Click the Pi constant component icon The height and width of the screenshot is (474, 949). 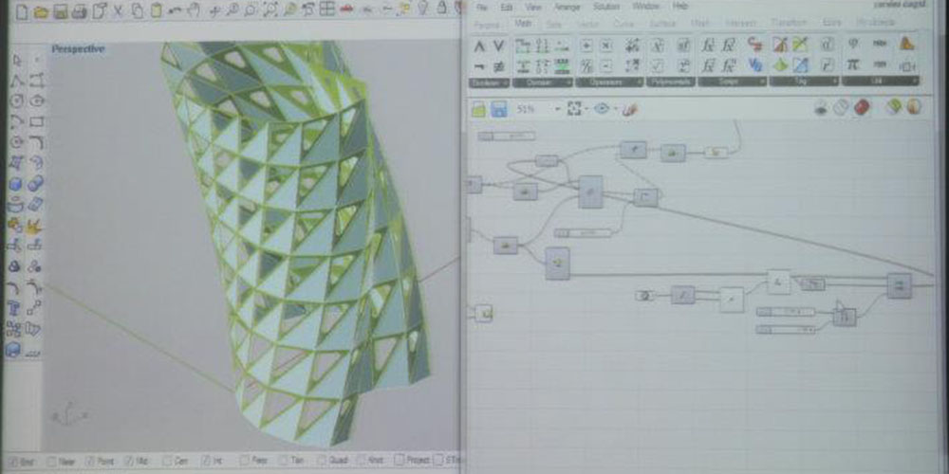pos(853,64)
